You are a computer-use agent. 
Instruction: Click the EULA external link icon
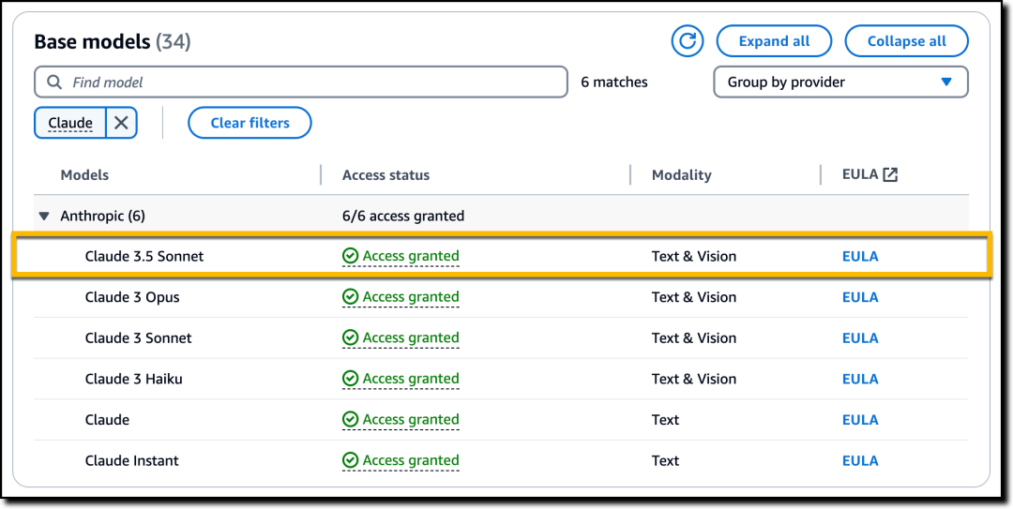[890, 174]
